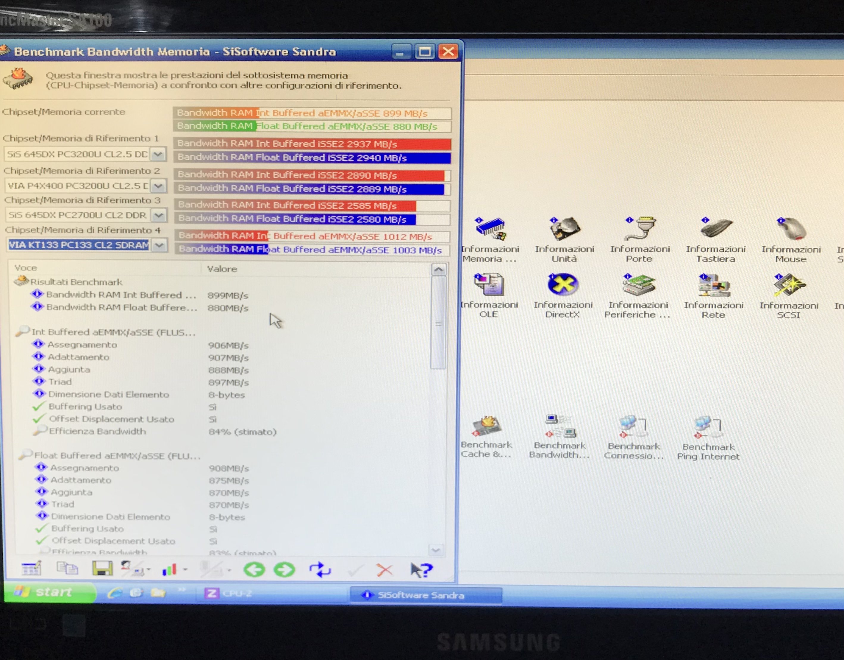Click the copy toolbar icon

[x=67, y=568]
